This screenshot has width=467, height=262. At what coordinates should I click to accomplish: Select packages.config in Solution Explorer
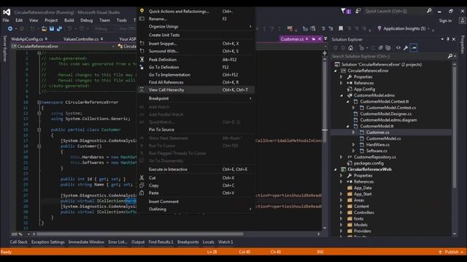point(368,163)
